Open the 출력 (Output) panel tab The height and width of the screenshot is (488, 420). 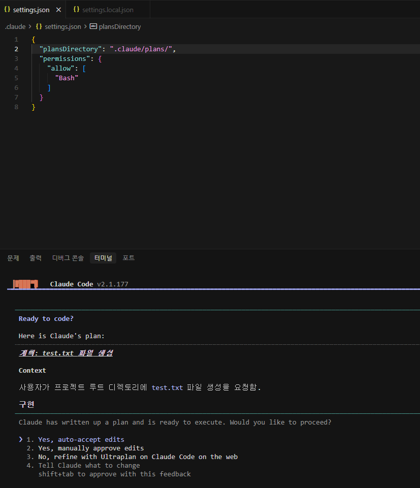(x=36, y=258)
